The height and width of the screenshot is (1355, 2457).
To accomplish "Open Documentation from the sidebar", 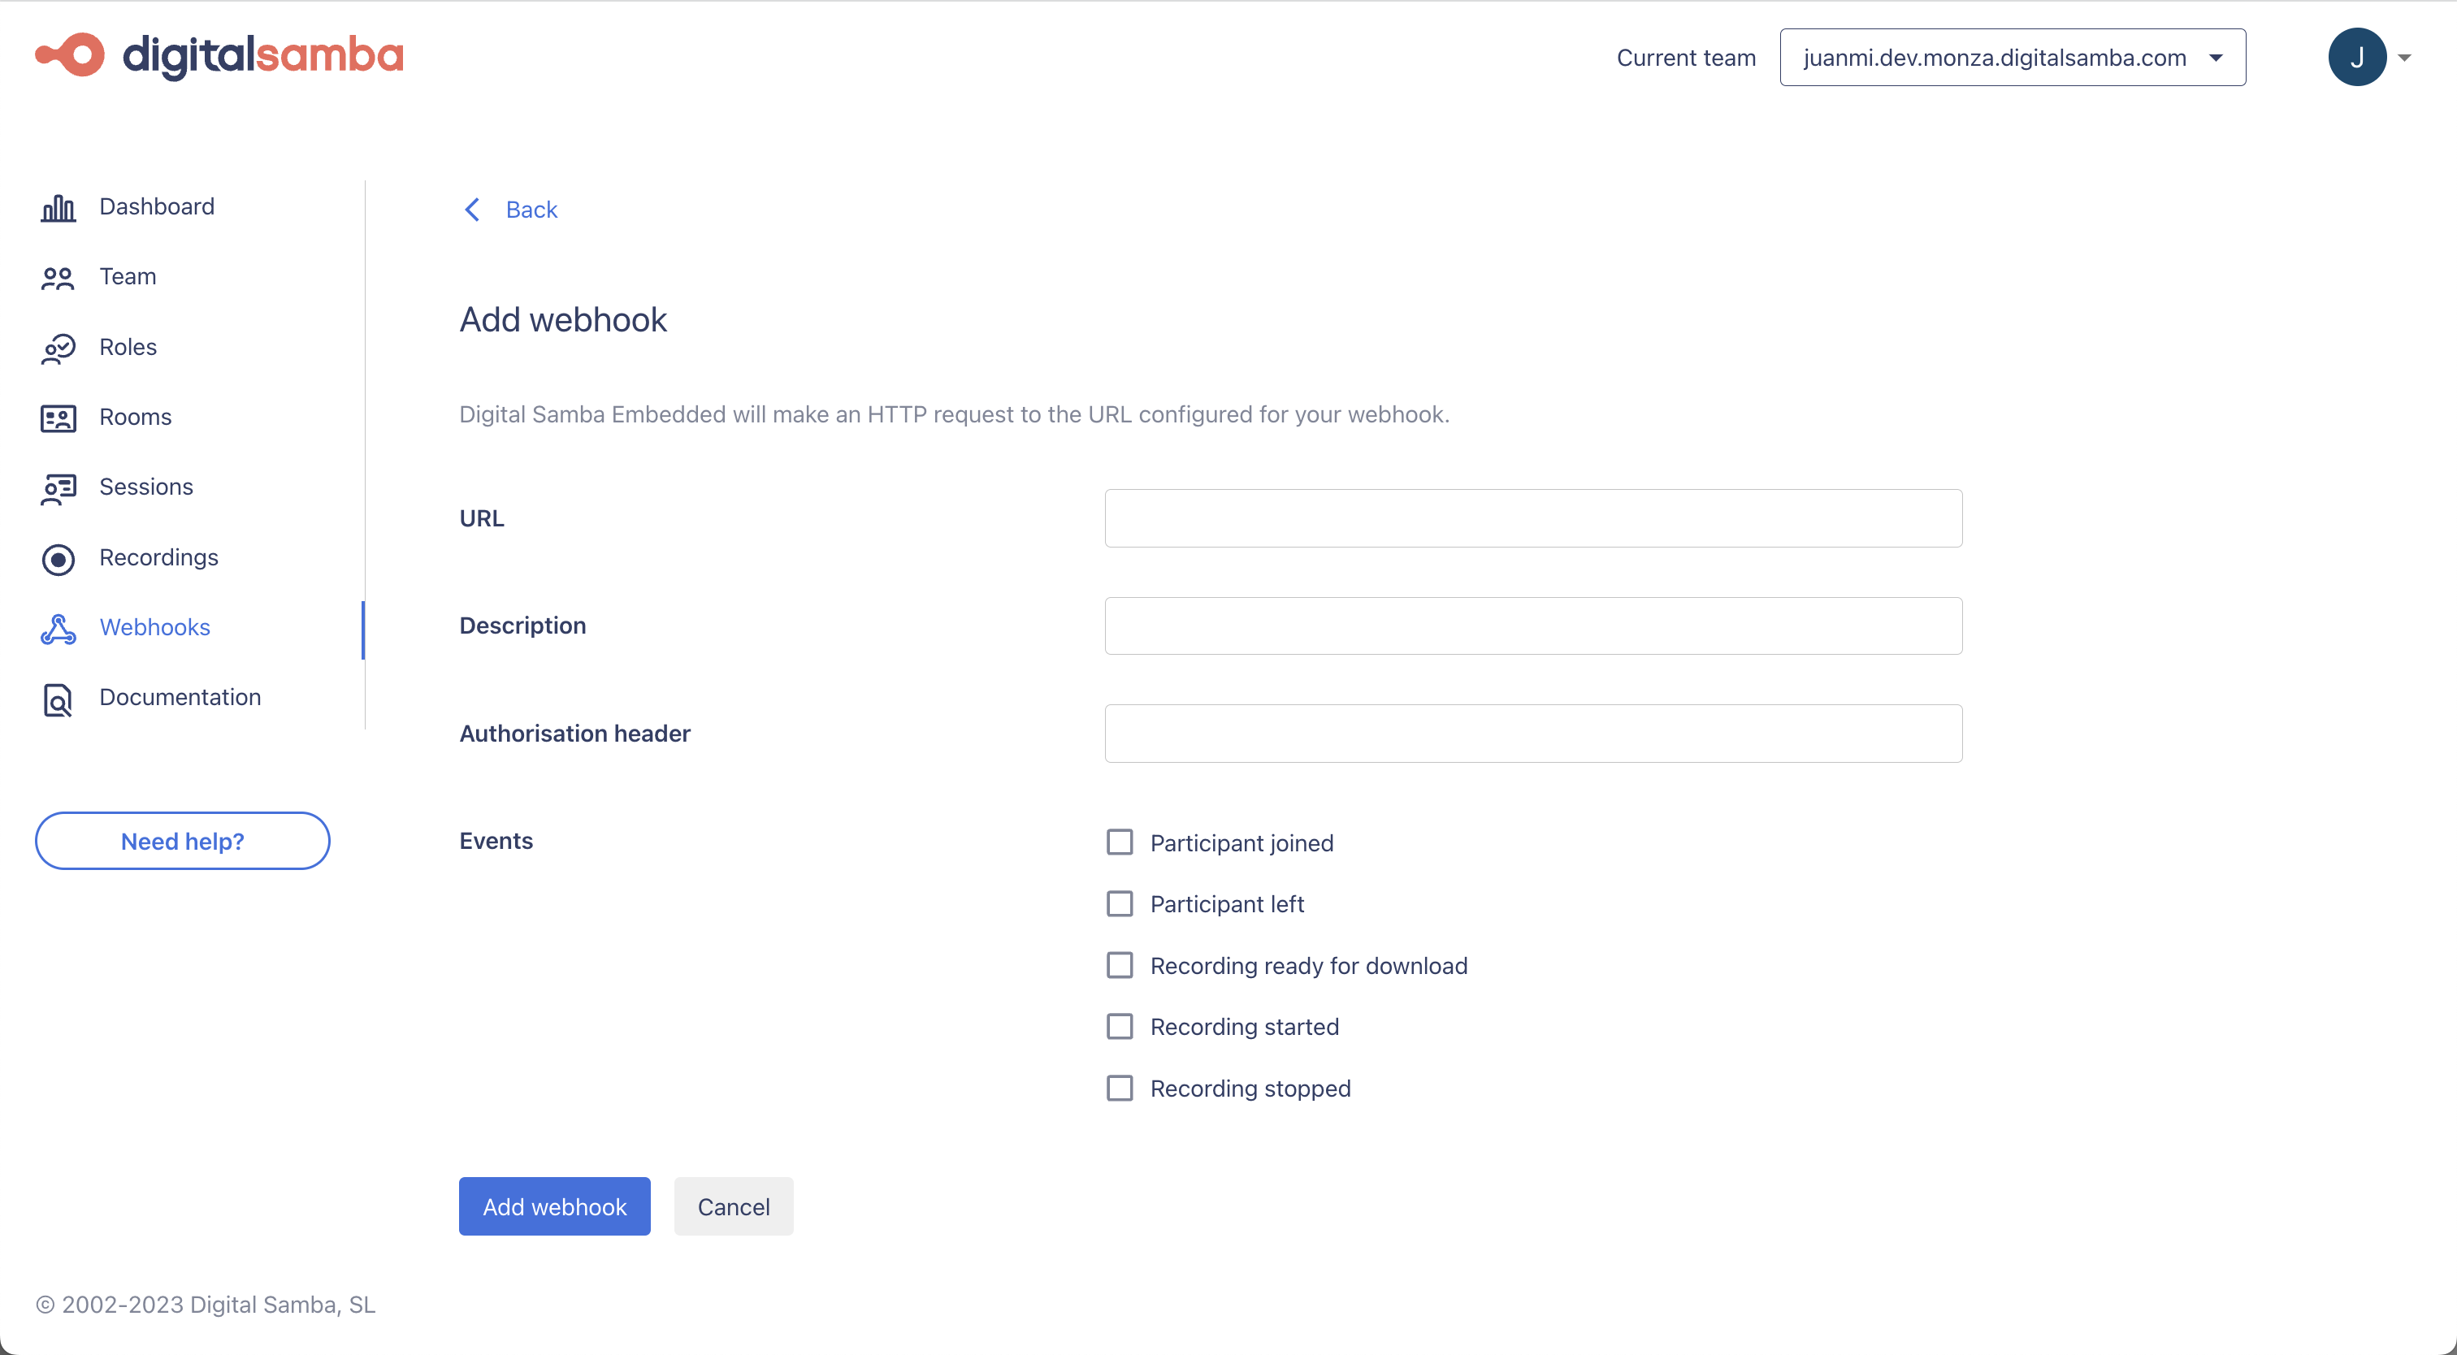I will tap(180, 697).
